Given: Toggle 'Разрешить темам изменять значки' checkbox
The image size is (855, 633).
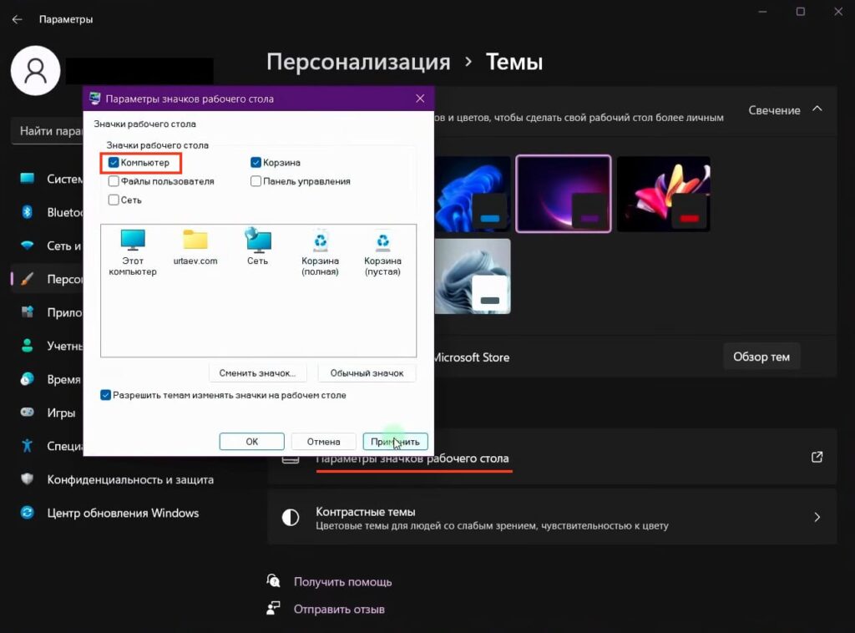Looking at the screenshot, I should (106, 395).
